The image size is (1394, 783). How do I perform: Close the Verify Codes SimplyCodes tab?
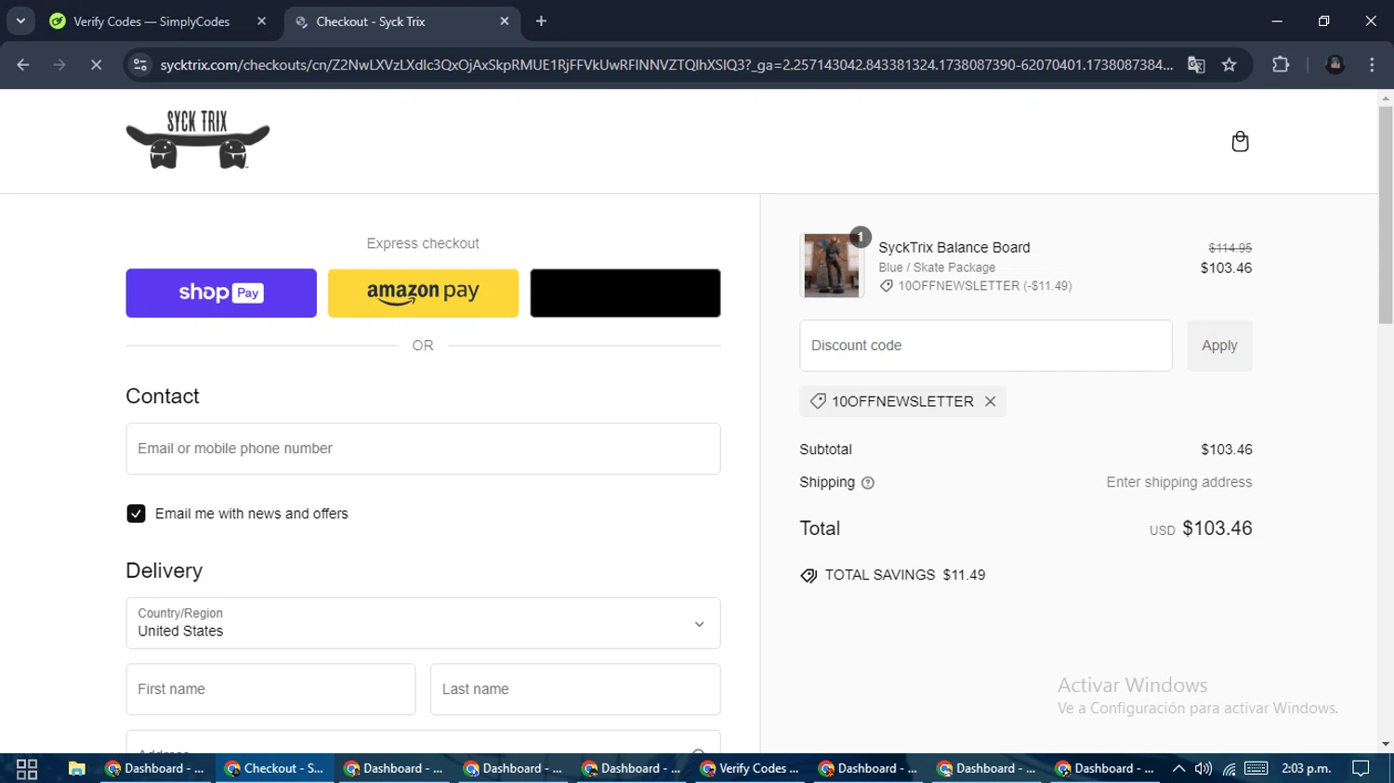(261, 20)
